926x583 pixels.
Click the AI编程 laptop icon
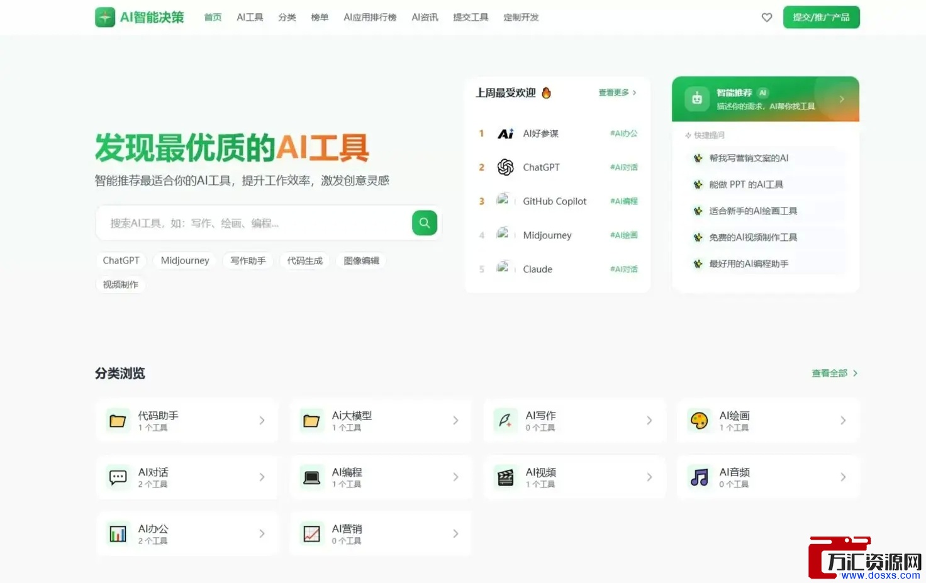pos(311,477)
